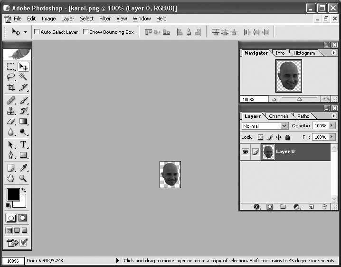Open status bar info options arrow

(x=118, y=260)
